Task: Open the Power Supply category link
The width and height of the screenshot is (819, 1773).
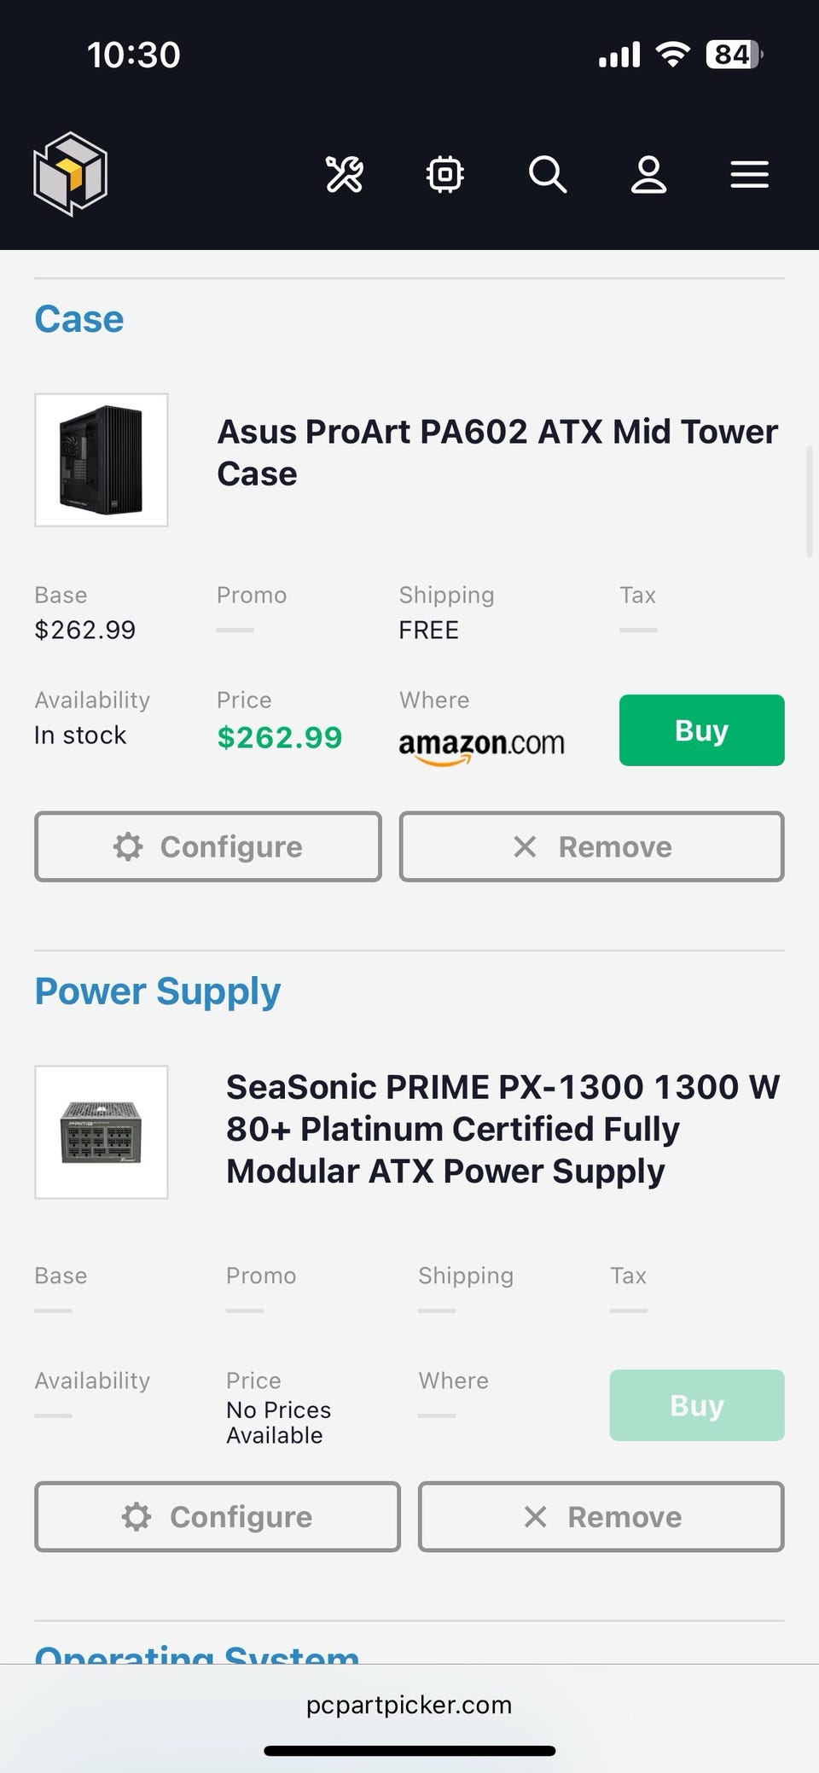Action: (x=158, y=991)
